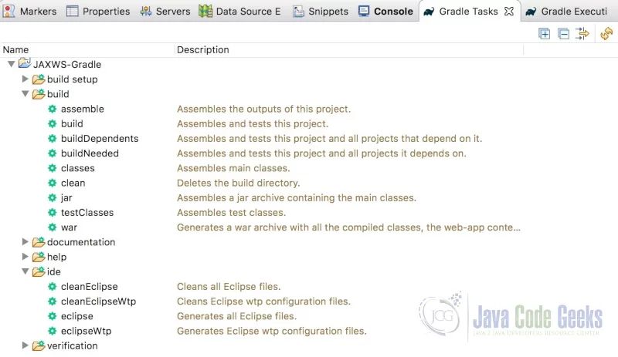Click the Description column header

(203, 49)
